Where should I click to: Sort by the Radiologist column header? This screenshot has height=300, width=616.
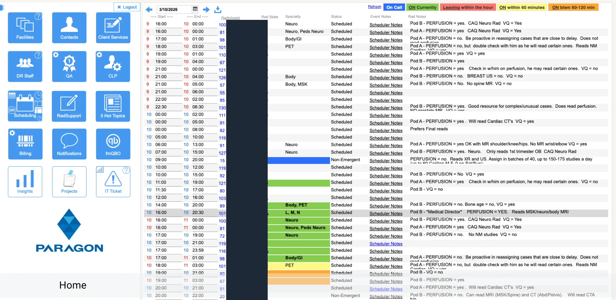(x=230, y=18)
